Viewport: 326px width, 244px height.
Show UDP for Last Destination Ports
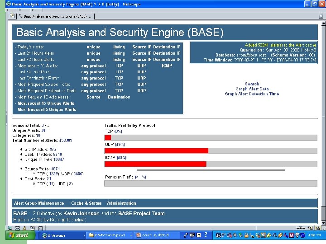click(x=142, y=78)
